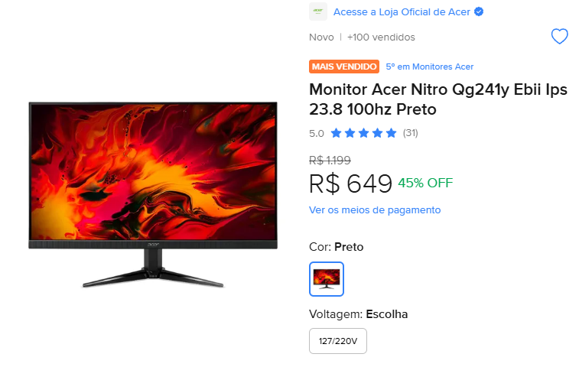Click the Monitor Acer Nitro product title
This screenshot has width=579, height=380.
[x=438, y=99]
